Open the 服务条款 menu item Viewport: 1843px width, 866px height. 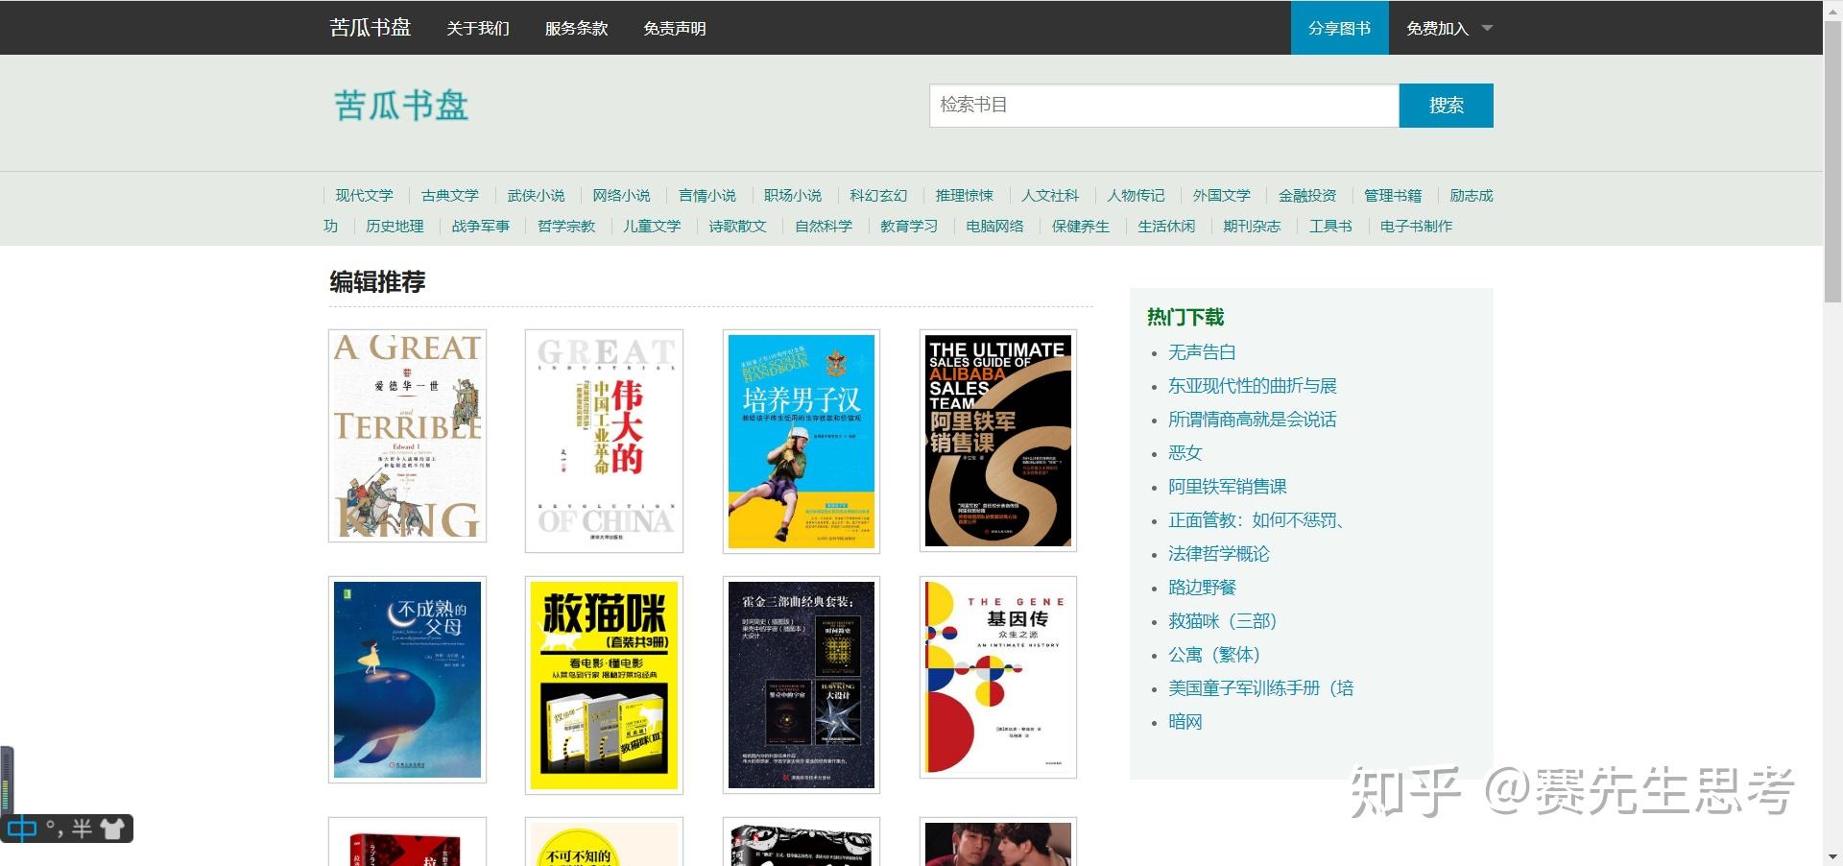tap(575, 28)
